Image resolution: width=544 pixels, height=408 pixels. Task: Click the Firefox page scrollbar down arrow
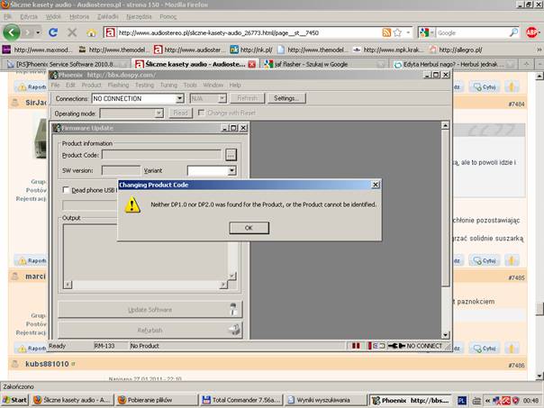[539, 376]
